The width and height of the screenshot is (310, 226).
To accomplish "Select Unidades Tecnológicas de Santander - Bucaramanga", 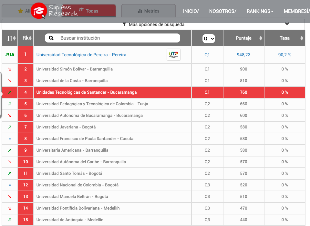I will (x=87, y=92).
